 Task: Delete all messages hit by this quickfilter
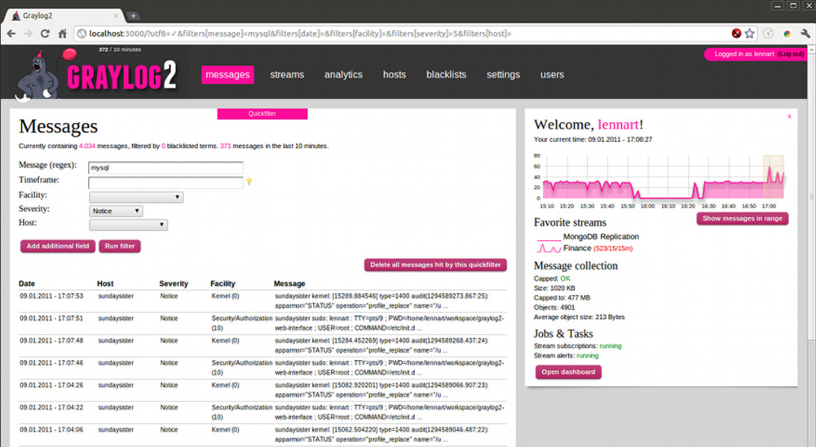(435, 265)
